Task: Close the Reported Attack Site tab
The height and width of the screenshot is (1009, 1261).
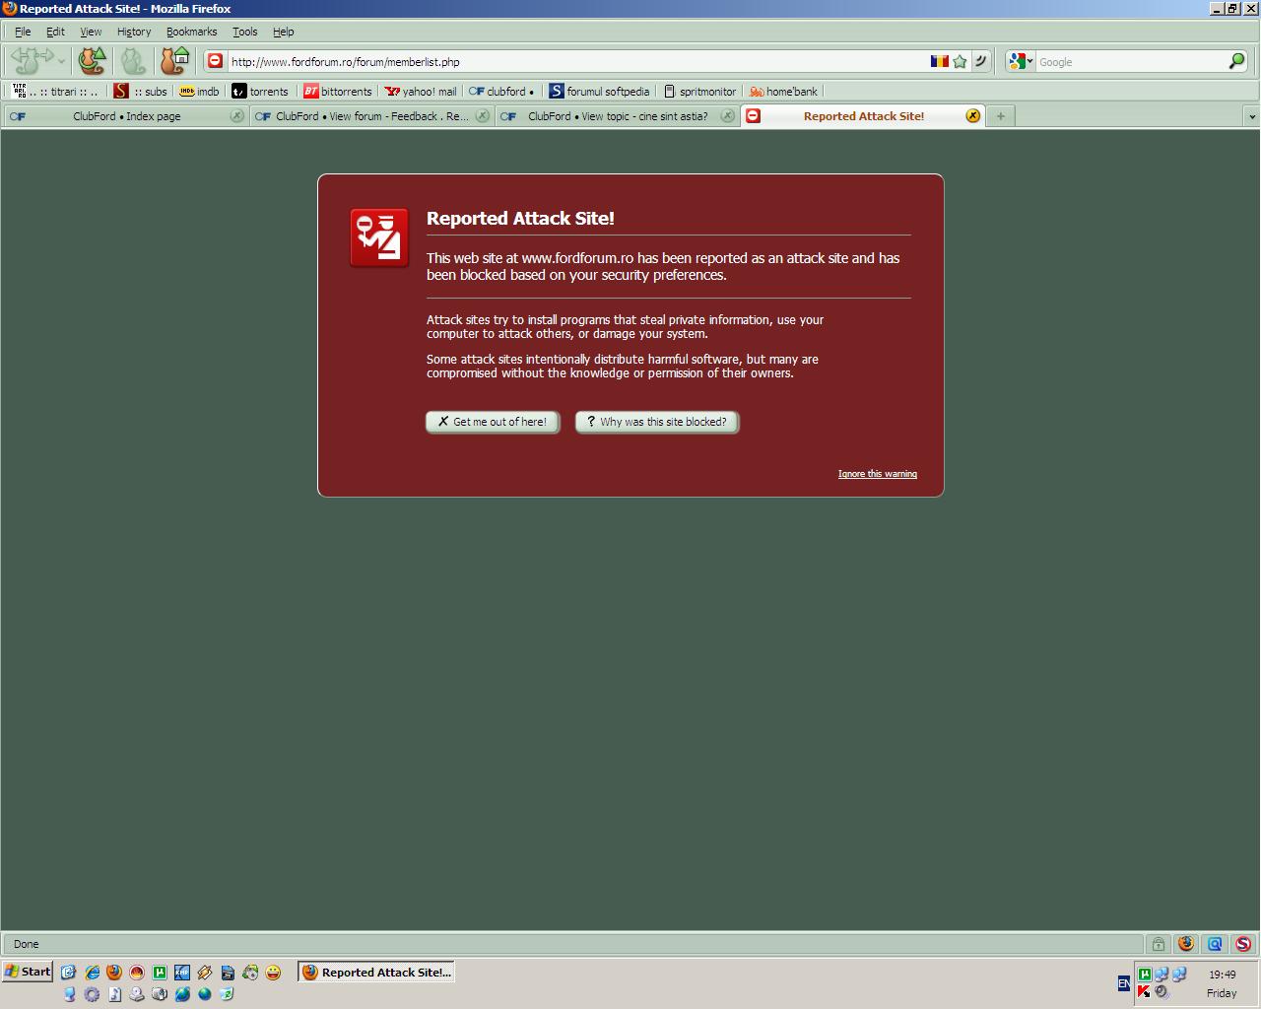Action: [972, 116]
